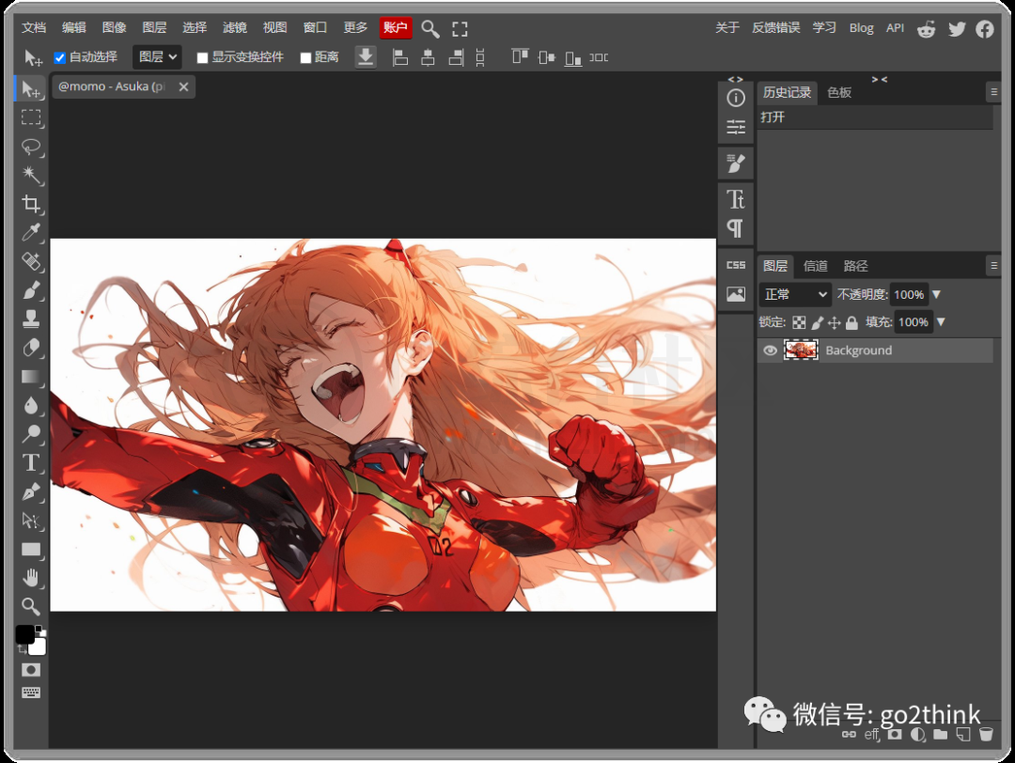Viewport: 1015px width, 763px height.
Task: Collapse the side icon column arrows
Action: pos(735,79)
